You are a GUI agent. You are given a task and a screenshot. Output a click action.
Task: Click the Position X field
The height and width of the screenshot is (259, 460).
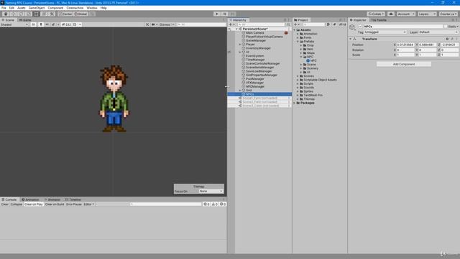pyautogui.click(x=405, y=45)
